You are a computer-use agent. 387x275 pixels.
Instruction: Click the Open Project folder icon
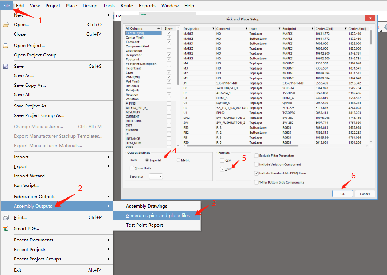click(5, 46)
